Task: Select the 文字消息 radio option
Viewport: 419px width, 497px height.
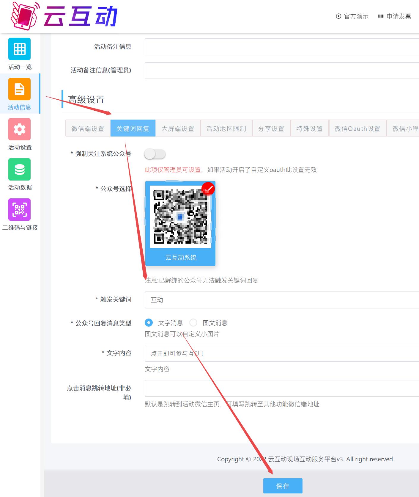Action: 149,323
